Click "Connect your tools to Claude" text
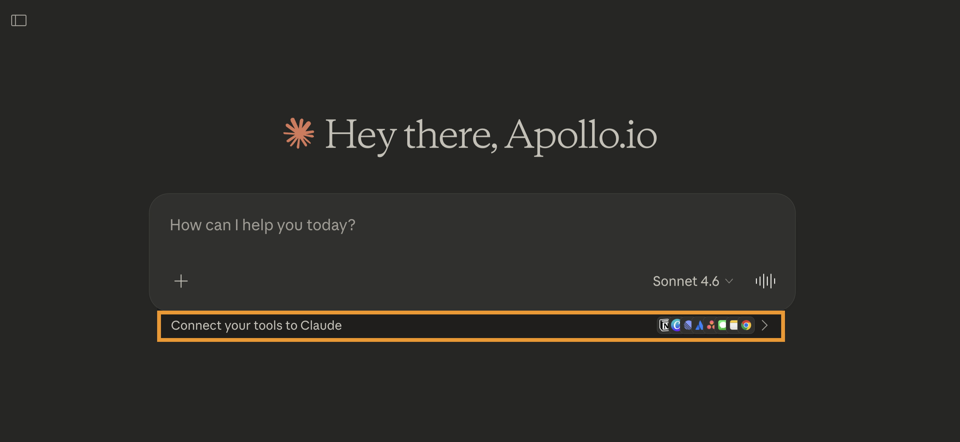 pos(256,325)
